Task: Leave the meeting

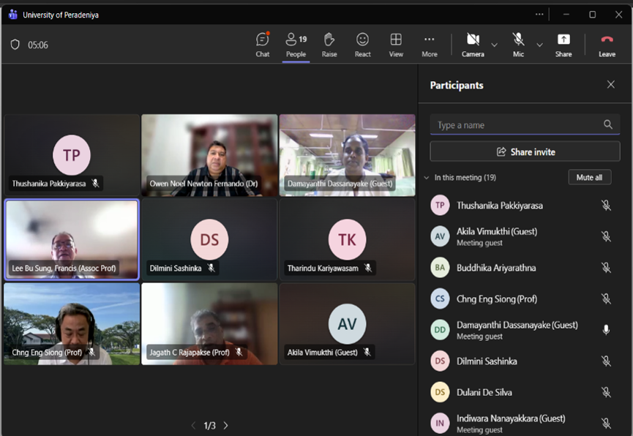Action: click(607, 44)
